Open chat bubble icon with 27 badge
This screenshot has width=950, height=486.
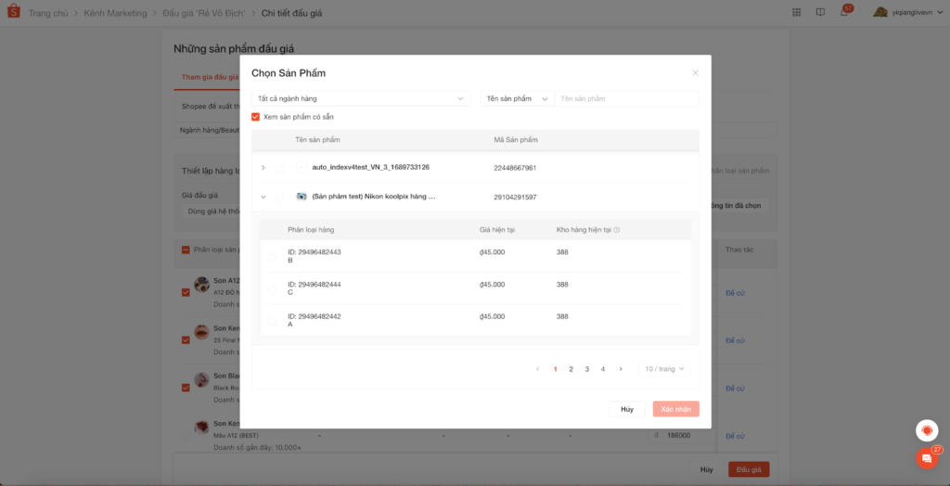pyautogui.click(x=926, y=458)
